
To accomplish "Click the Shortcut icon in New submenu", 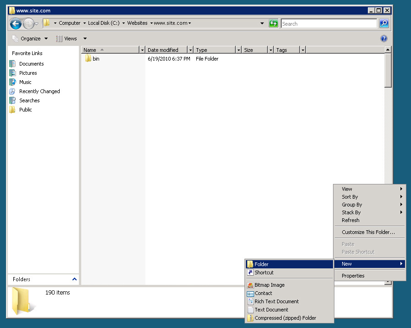I will click(x=250, y=272).
